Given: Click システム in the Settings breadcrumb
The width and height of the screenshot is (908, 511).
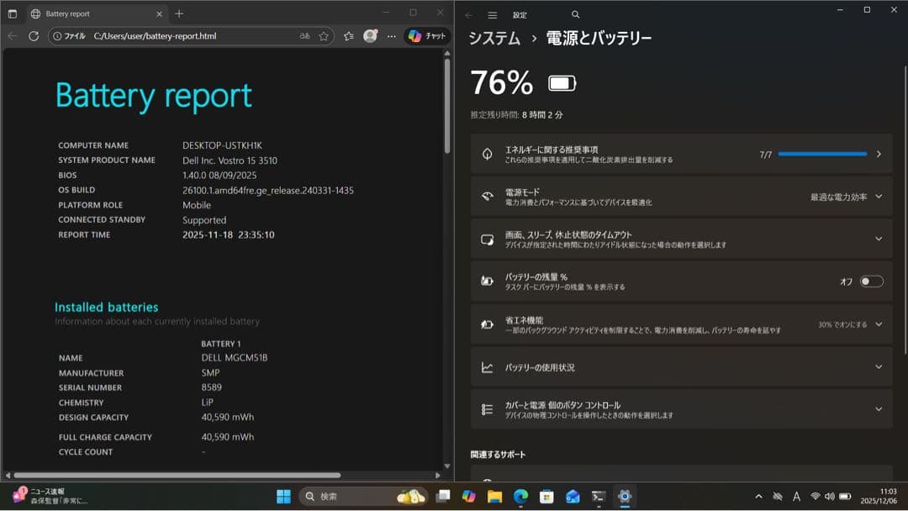Looking at the screenshot, I should pos(494,38).
